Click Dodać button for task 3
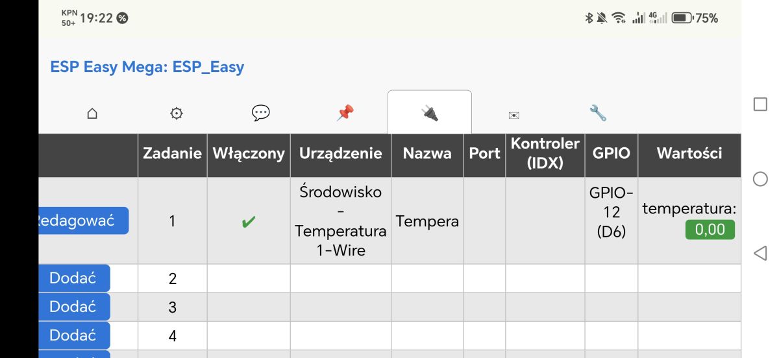779x358 pixels. coord(75,307)
